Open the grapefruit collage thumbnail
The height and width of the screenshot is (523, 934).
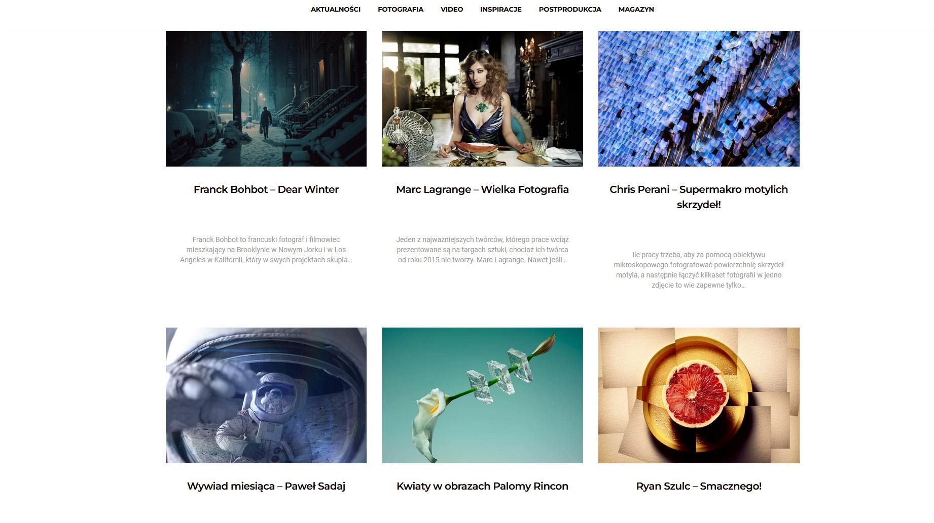coord(699,395)
